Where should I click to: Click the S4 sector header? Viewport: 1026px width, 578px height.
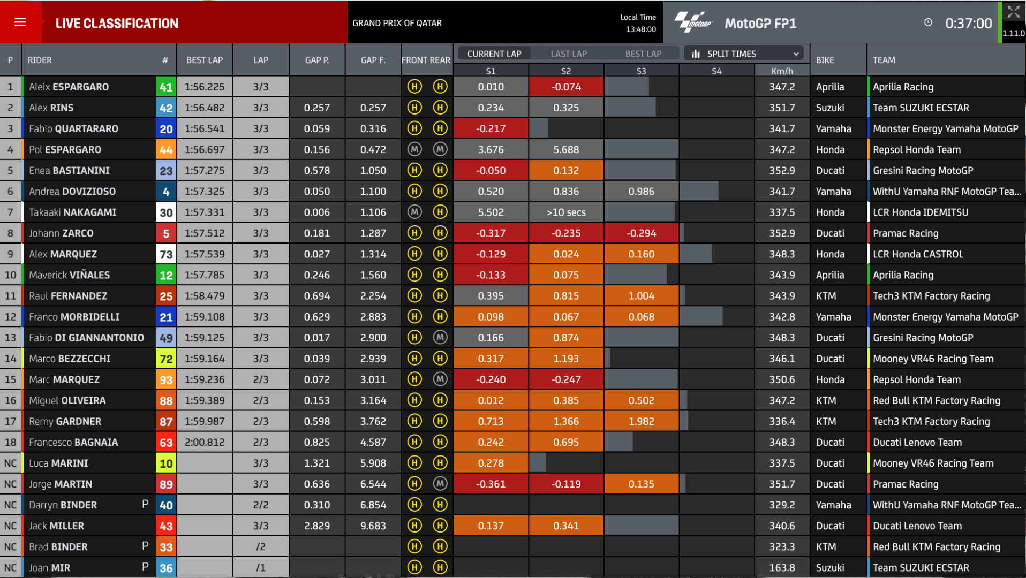[716, 71]
